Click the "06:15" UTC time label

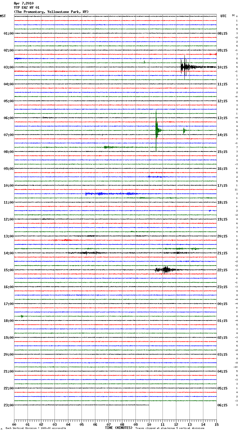click(x=222, y=405)
